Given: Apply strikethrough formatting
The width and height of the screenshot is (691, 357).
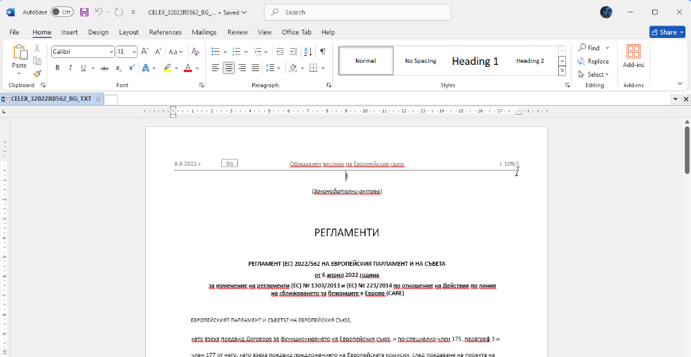Looking at the screenshot, I should [104, 68].
